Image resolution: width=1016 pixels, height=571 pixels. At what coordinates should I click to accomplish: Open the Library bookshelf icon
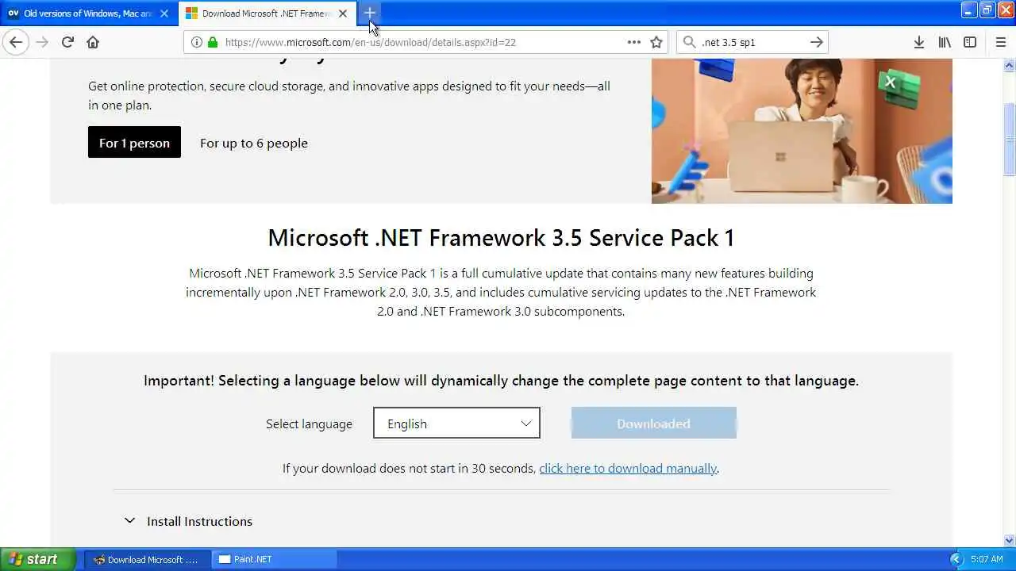[945, 42]
